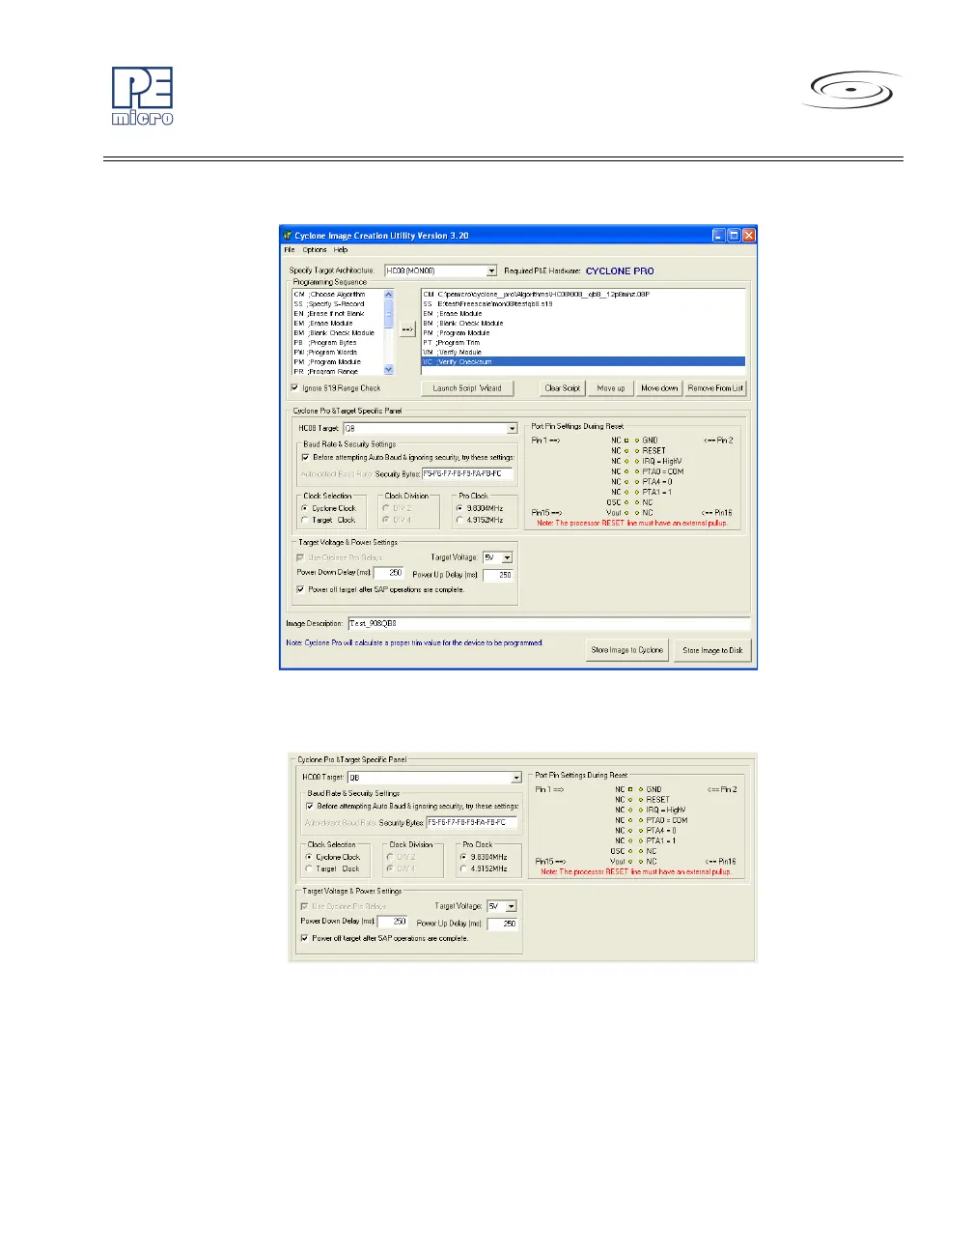Click the Image Description field containing Test_908QB8
Viewport: 973px width, 1252px height.
tap(547, 623)
